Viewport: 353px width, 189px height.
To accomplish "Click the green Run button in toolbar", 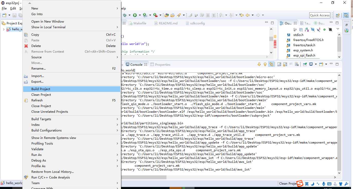I will click(x=135, y=15).
